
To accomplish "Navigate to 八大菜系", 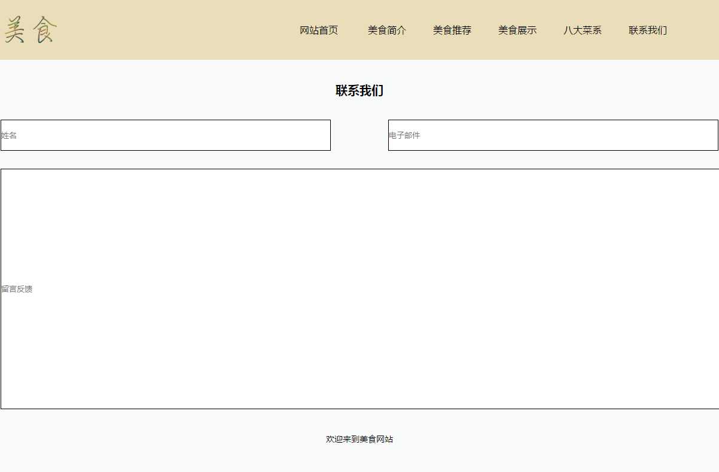I will pyautogui.click(x=582, y=31).
